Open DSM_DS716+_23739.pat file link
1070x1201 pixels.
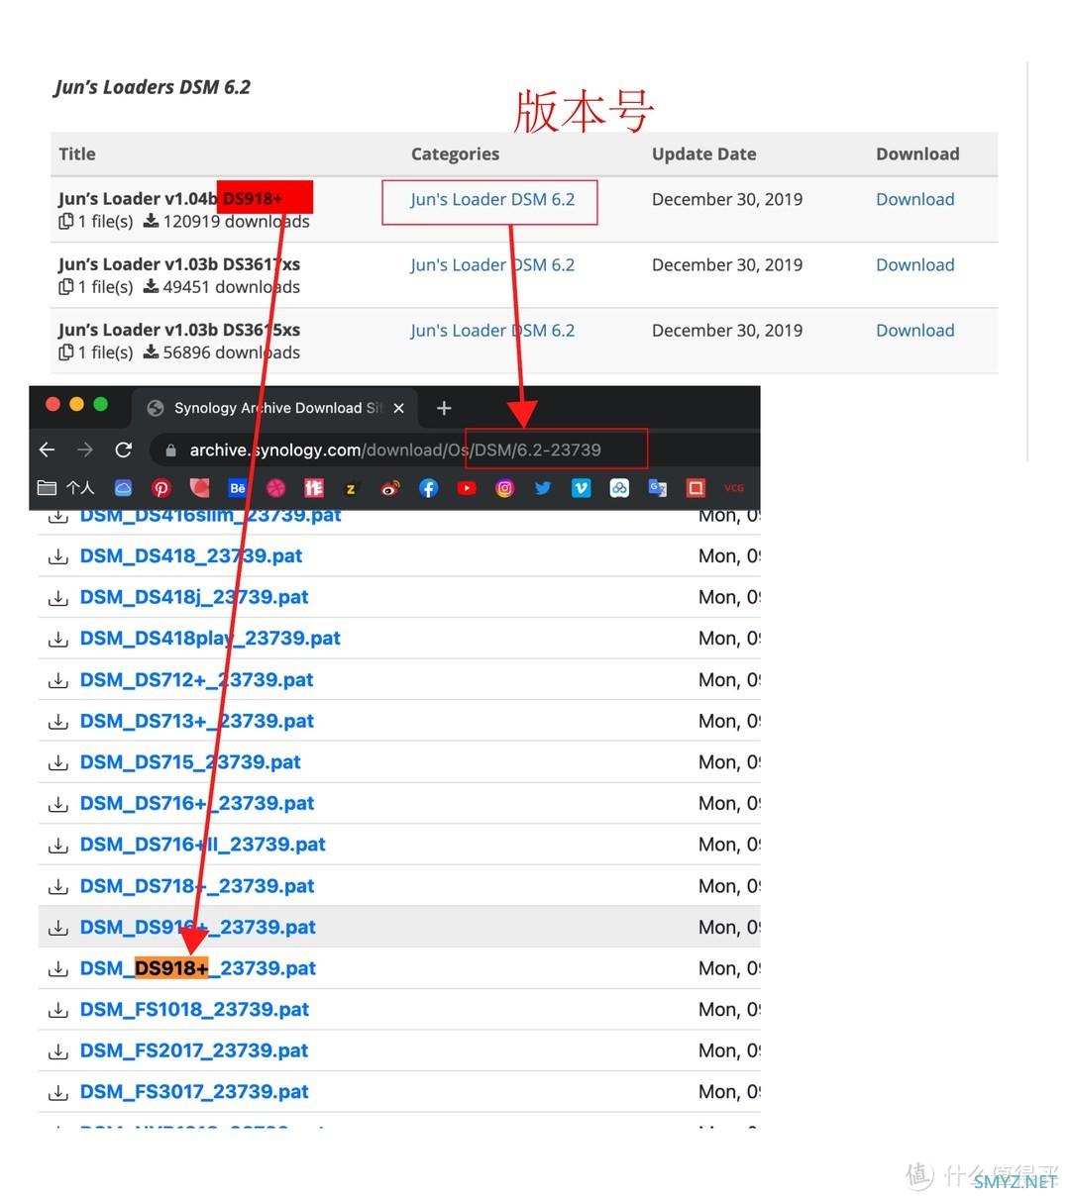coord(196,803)
